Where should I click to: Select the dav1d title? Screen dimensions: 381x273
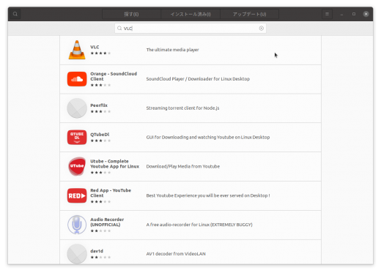[x=97, y=251]
